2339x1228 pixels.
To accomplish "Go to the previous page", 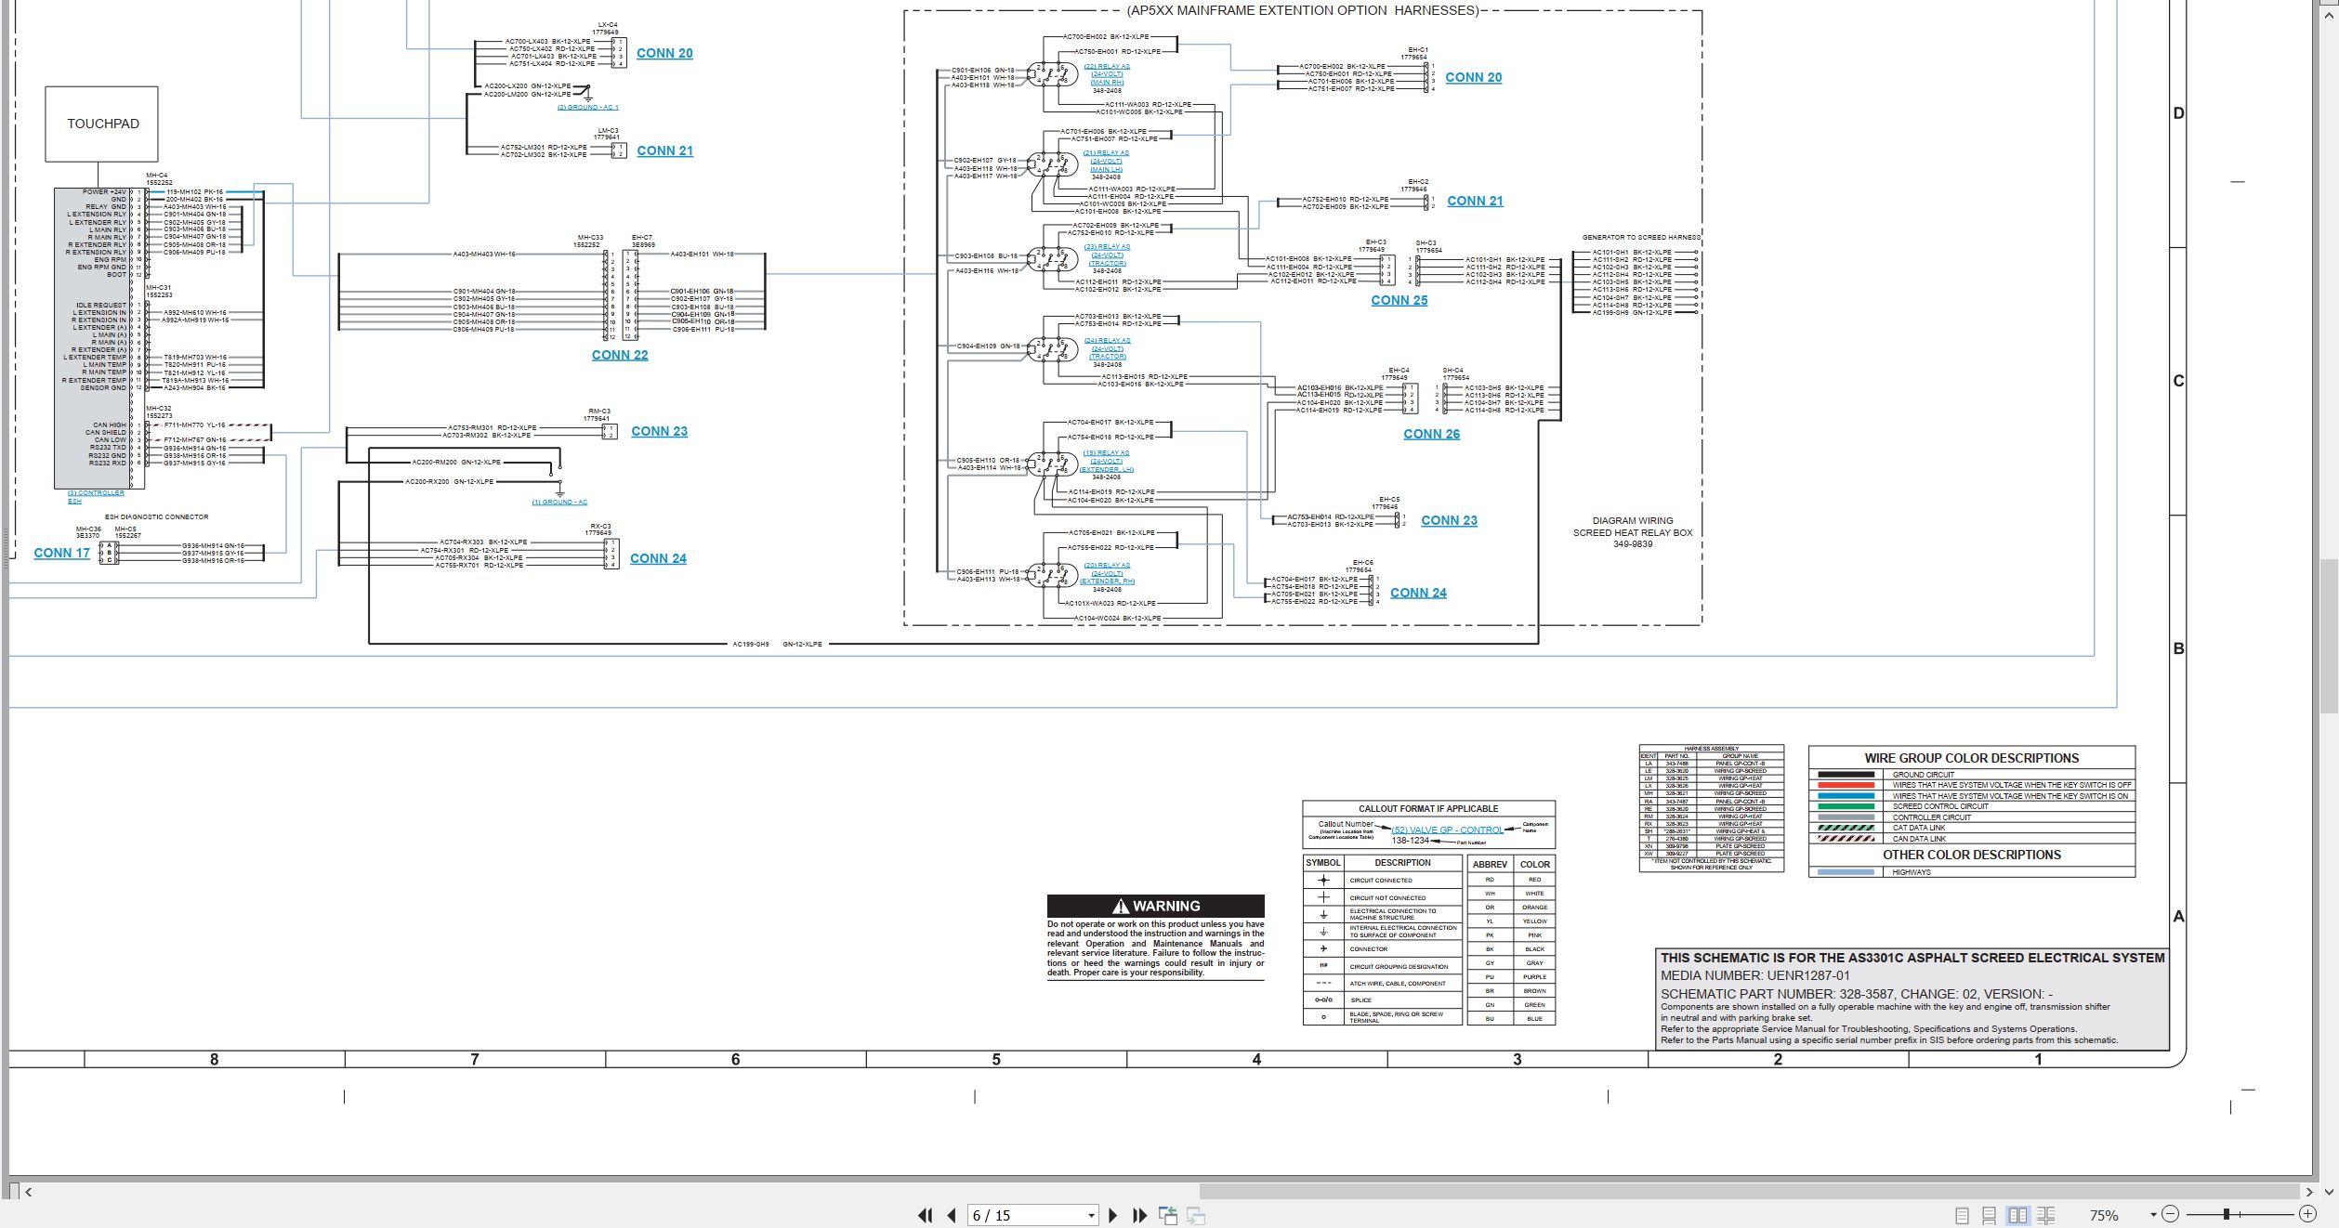I will tap(952, 1215).
